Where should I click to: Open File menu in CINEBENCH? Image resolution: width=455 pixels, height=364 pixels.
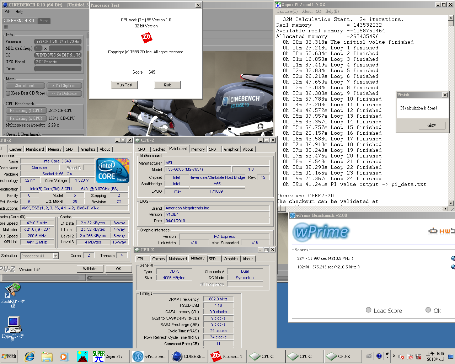(x=7, y=12)
